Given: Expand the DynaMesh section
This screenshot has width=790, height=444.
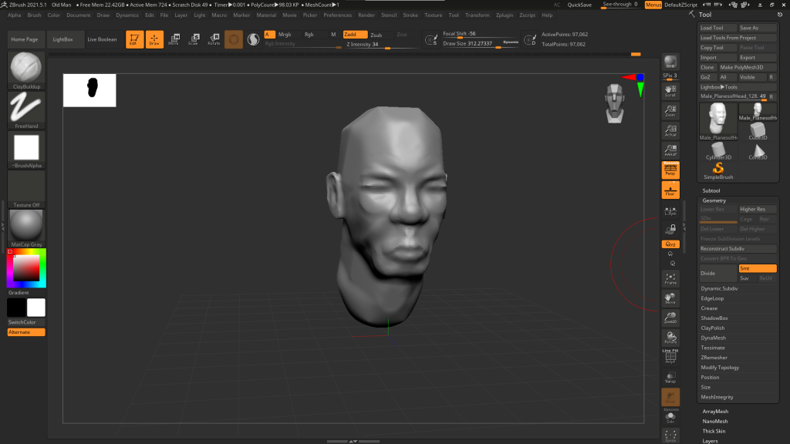Looking at the screenshot, I should click(713, 338).
